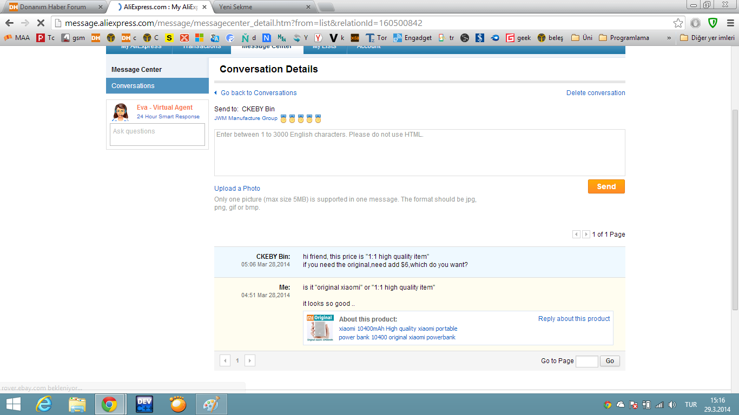The image size is (739, 415).
Task: Open the geek bookmark
Action: pyautogui.click(x=518, y=38)
